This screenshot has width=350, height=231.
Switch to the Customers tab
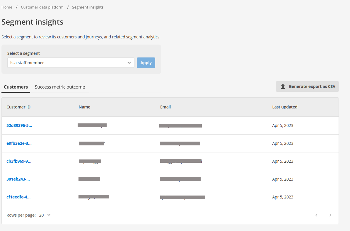pyautogui.click(x=16, y=87)
